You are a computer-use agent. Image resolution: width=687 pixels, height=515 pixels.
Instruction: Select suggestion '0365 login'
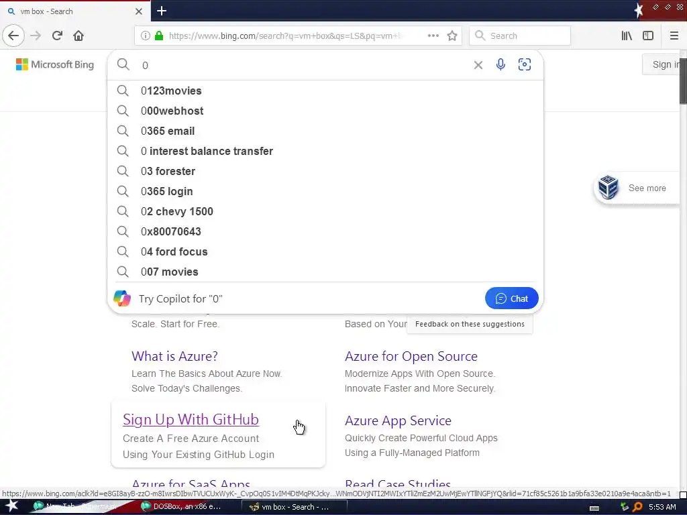[x=325, y=191]
